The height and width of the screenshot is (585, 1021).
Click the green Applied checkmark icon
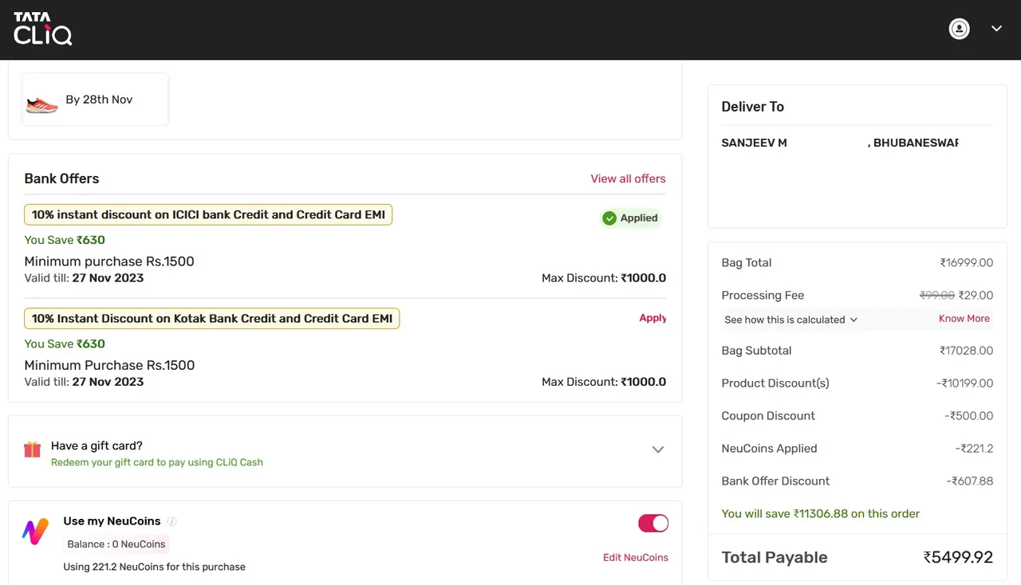609,218
